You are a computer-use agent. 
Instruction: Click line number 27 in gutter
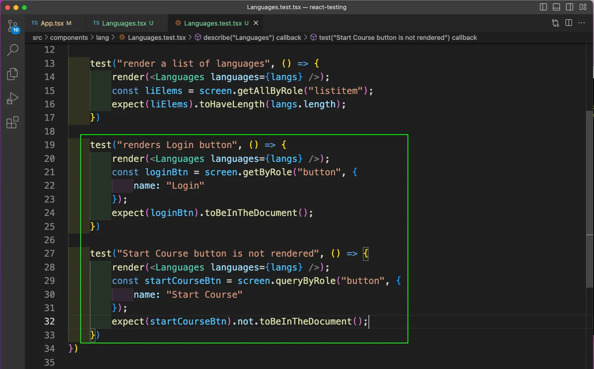tap(50, 254)
